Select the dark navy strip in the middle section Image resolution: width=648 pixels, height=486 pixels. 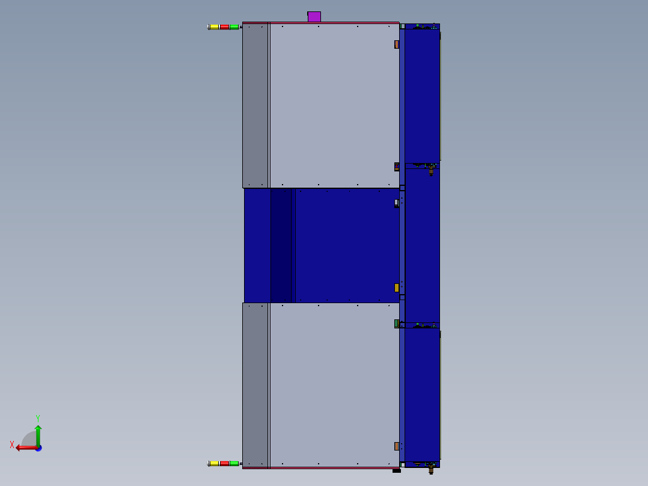coord(281,245)
